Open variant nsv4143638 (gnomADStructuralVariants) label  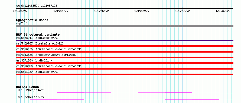coord(46,55)
